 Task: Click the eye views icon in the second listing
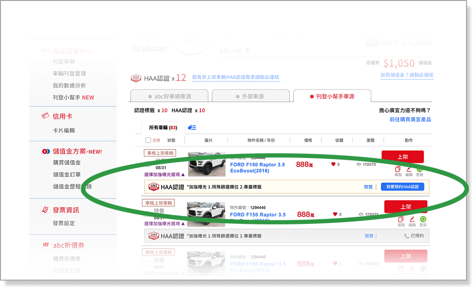pyautogui.click(x=361, y=214)
